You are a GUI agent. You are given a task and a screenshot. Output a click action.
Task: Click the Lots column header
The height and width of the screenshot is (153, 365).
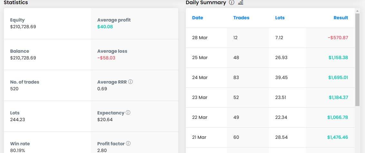(x=280, y=18)
